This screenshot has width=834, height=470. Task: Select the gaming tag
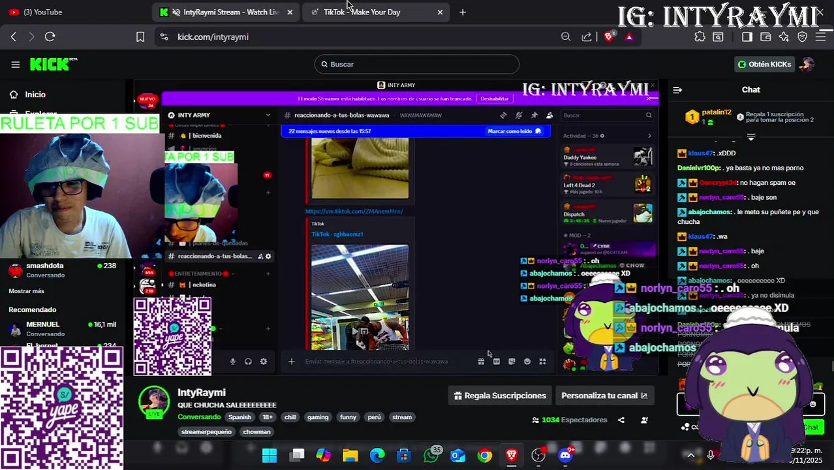(x=318, y=417)
